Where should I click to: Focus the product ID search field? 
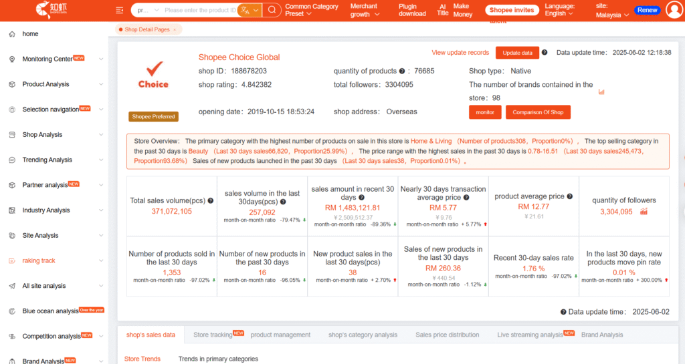tap(200, 10)
